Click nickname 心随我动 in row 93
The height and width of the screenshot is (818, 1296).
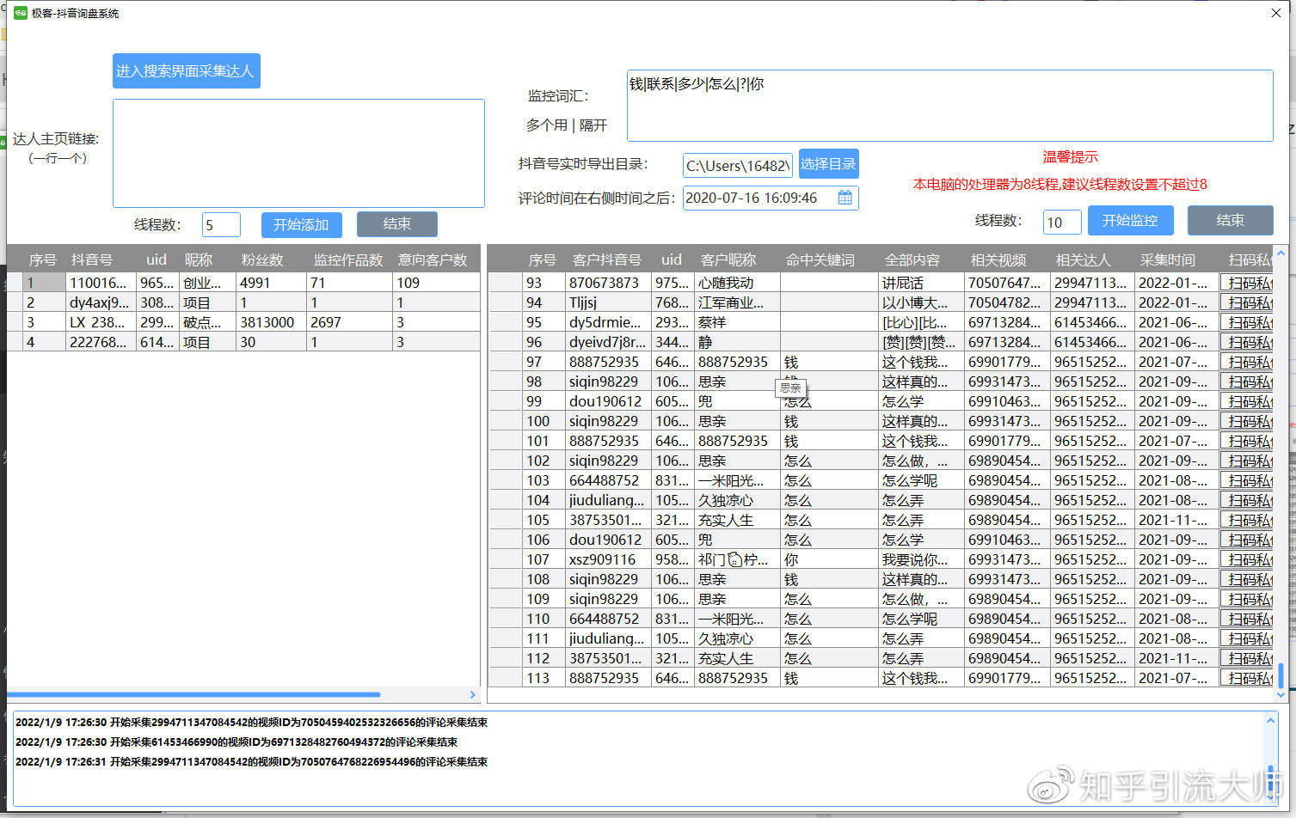(x=738, y=283)
